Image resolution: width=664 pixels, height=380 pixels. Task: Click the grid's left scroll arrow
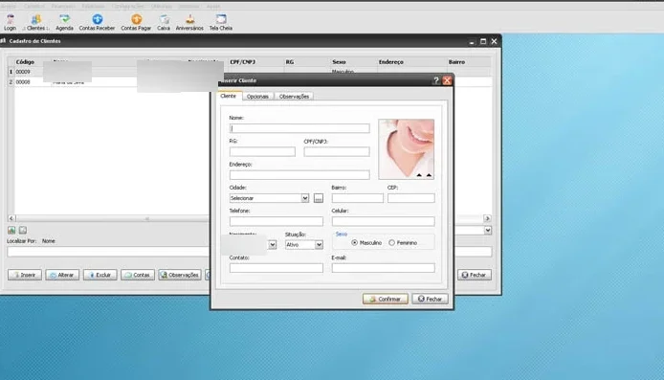11,218
